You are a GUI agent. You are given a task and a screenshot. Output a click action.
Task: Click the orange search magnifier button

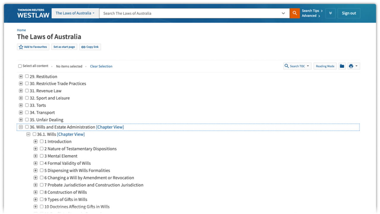coord(294,13)
